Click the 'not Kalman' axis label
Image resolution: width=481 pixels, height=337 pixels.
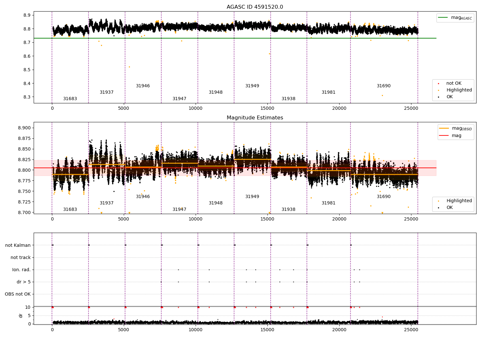pyautogui.click(x=18, y=245)
